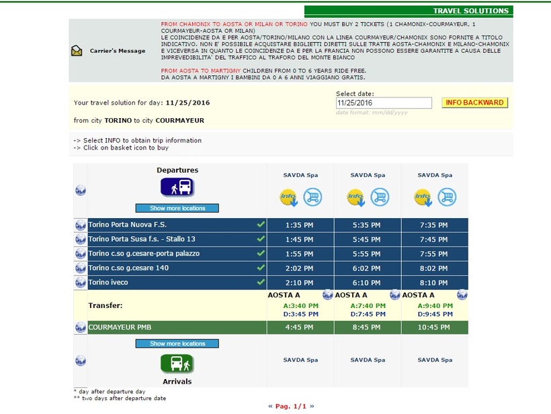The image size is (551, 414).
Task: Go to the next page with the » arrow
Action: 312,406
